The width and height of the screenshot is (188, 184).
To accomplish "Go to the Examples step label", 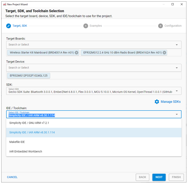I will coord(96,26).
